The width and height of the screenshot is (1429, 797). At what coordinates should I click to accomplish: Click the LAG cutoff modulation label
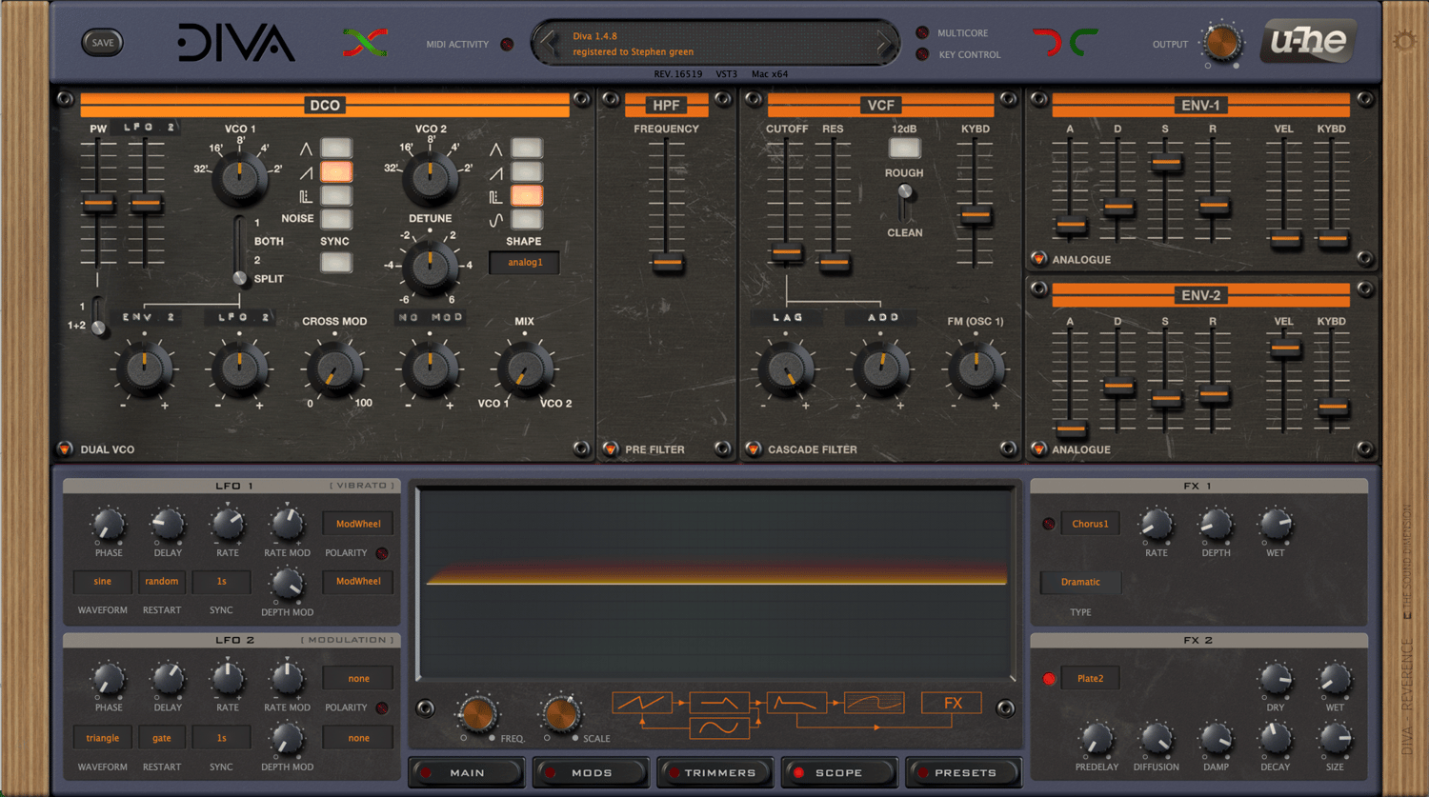(787, 318)
